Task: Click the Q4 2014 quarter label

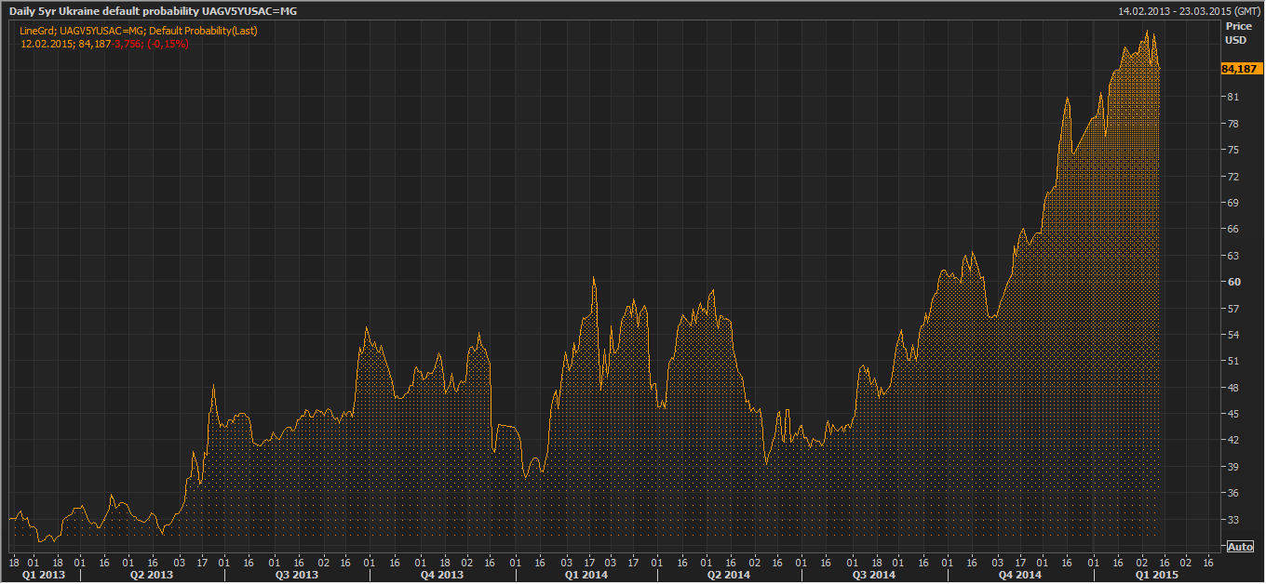Action: [x=1020, y=575]
